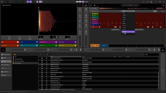Click the Kick channel Mid EQ knob
The height and width of the screenshot is (93, 166).
click(80, 20)
